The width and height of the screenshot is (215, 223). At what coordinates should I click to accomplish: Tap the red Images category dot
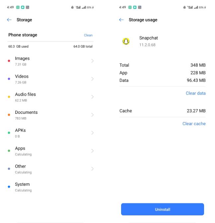click(x=9, y=61)
